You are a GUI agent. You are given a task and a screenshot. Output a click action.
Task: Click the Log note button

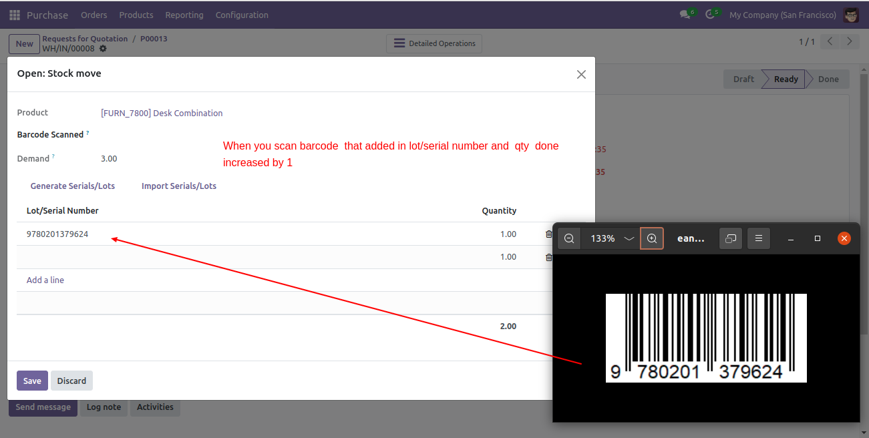104,407
